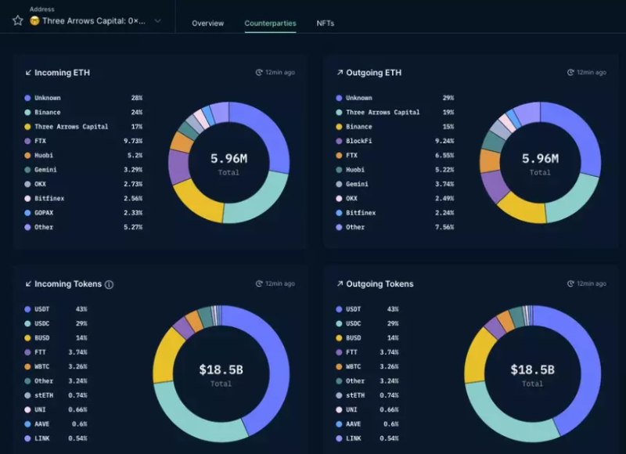Click USDT in Incoming Tokens legend
The image size is (626, 454).
coord(43,309)
